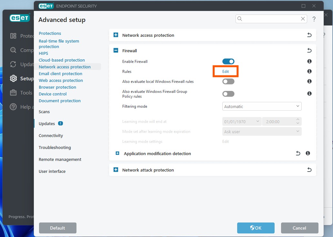Open the Filtering mode dropdown
Screen dimensions: 333x237
tap(262, 106)
